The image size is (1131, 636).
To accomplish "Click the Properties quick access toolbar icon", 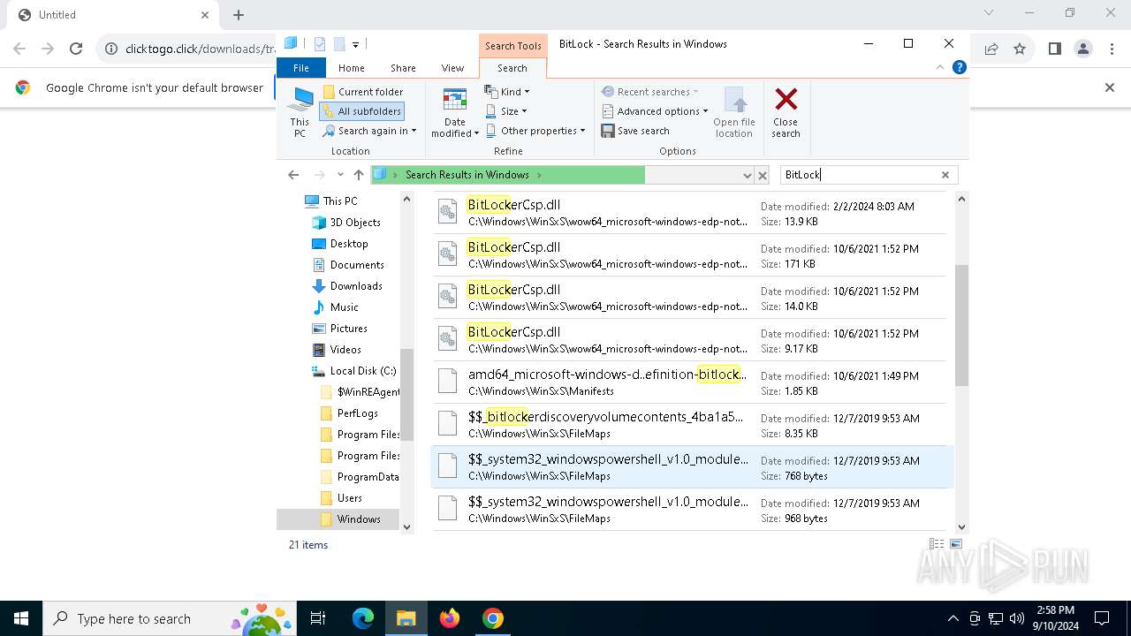I will 320,44.
